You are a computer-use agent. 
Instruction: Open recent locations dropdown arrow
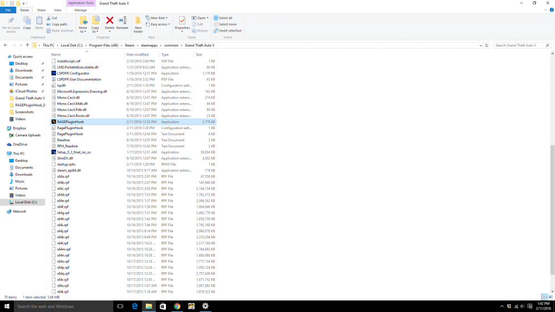pyautogui.click(x=21, y=45)
